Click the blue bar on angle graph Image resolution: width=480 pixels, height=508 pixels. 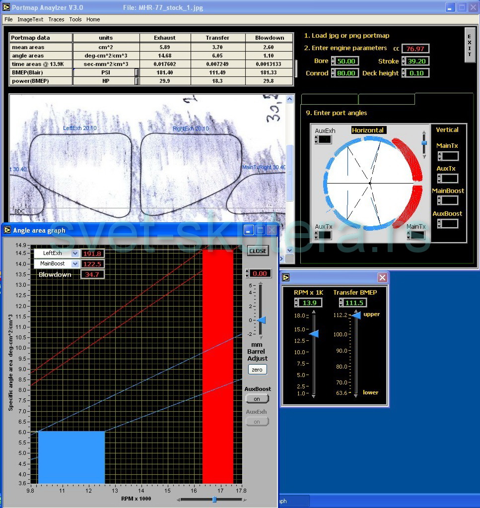click(x=71, y=457)
